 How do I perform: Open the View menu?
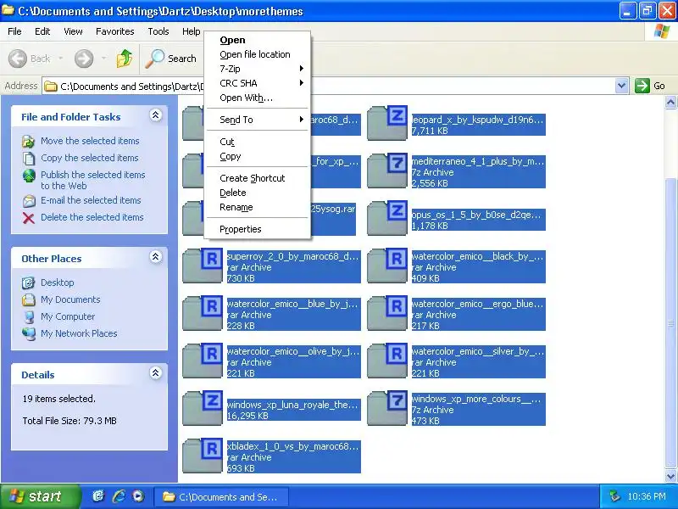[73, 31]
